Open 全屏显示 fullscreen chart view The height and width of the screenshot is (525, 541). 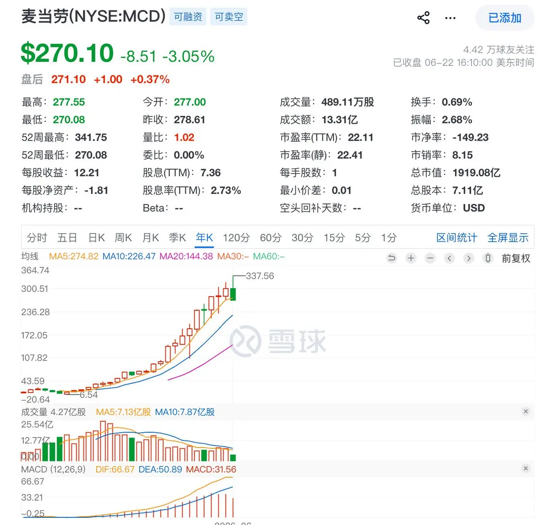click(x=508, y=238)
